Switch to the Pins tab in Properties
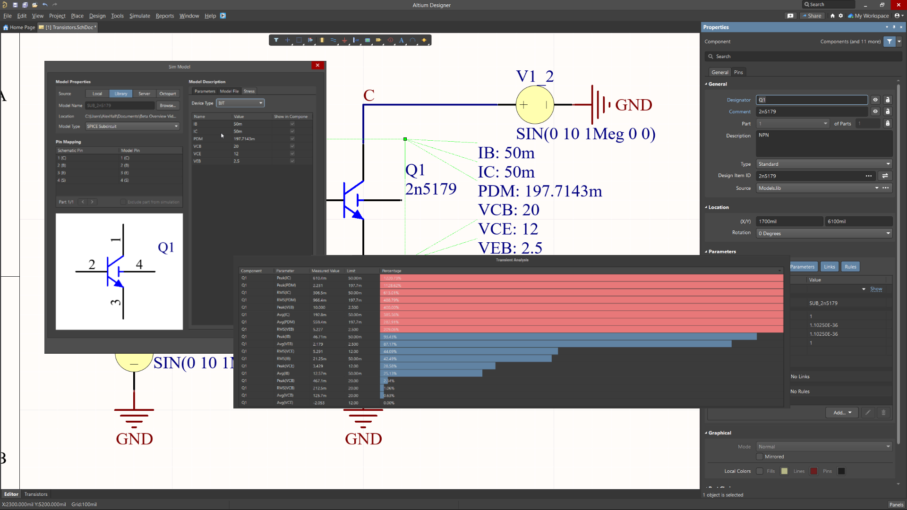 tap(738, 72)
